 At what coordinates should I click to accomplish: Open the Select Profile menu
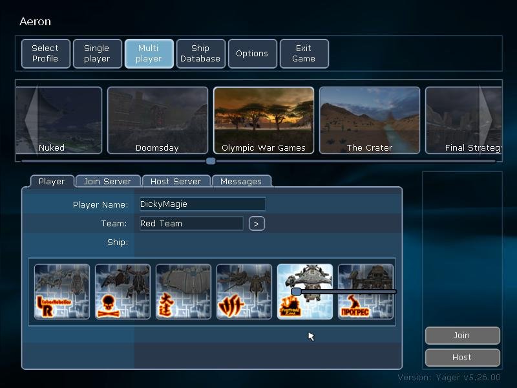click(45, 54)
